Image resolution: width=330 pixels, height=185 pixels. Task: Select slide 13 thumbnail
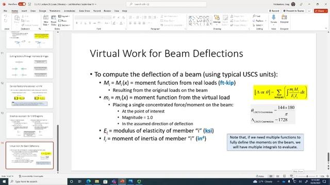point(30,125)
